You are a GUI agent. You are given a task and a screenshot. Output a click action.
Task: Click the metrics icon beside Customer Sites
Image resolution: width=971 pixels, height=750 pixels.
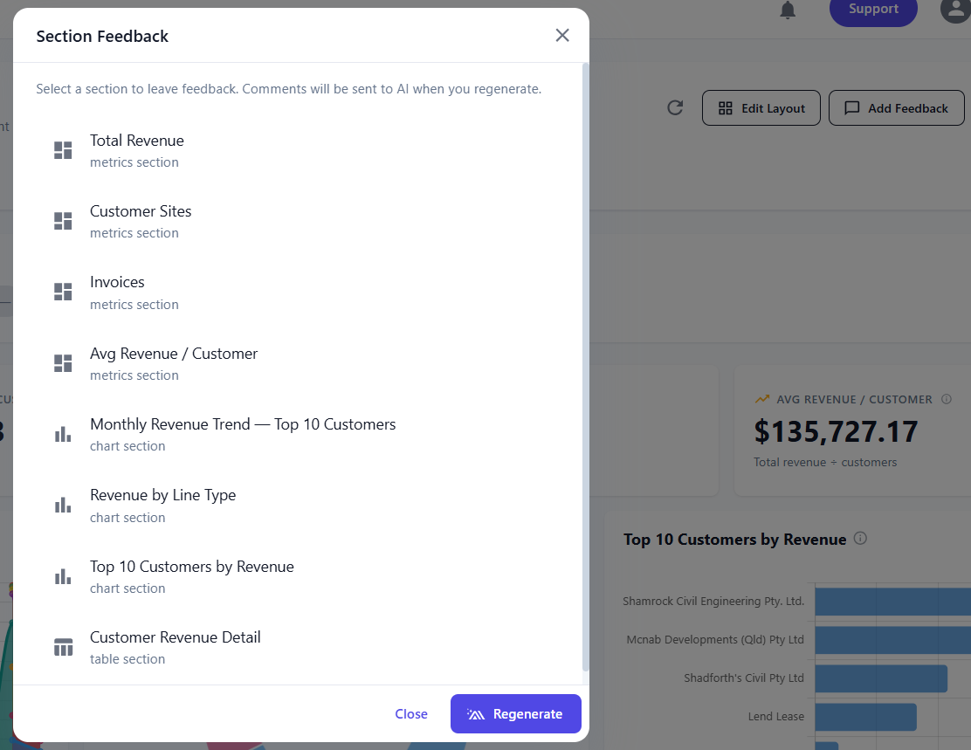[63, 221]
